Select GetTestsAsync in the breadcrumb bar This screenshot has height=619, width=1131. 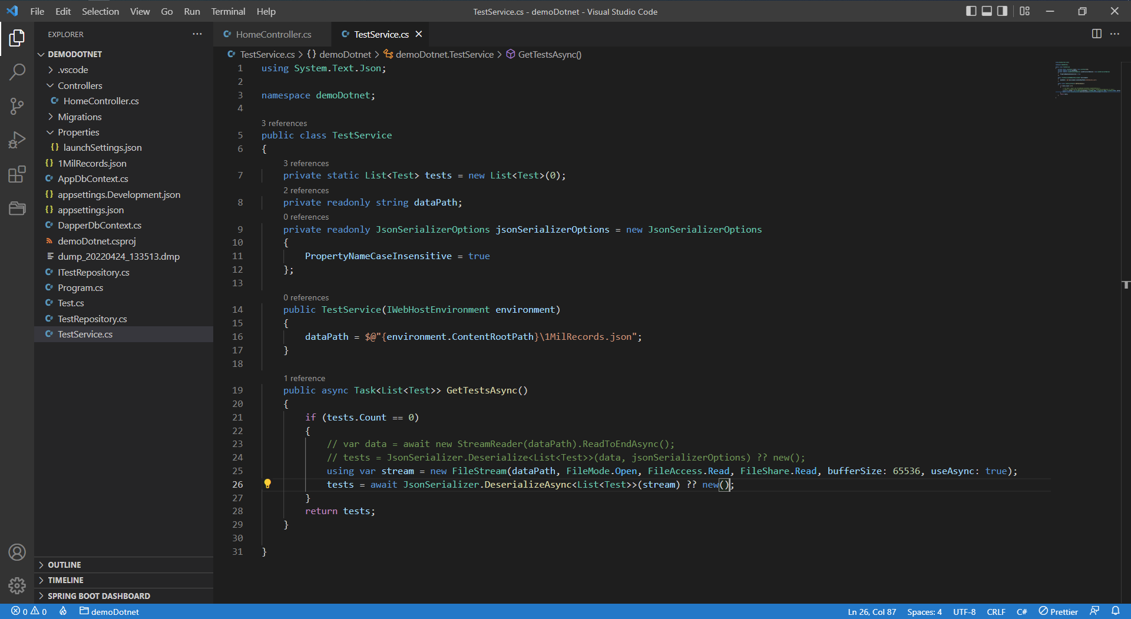pos(549,54)
